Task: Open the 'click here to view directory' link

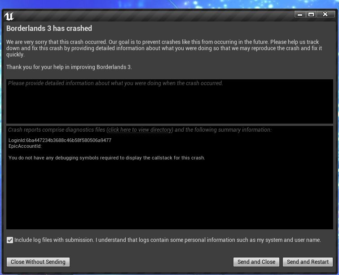Action: (x=140, y=130)
